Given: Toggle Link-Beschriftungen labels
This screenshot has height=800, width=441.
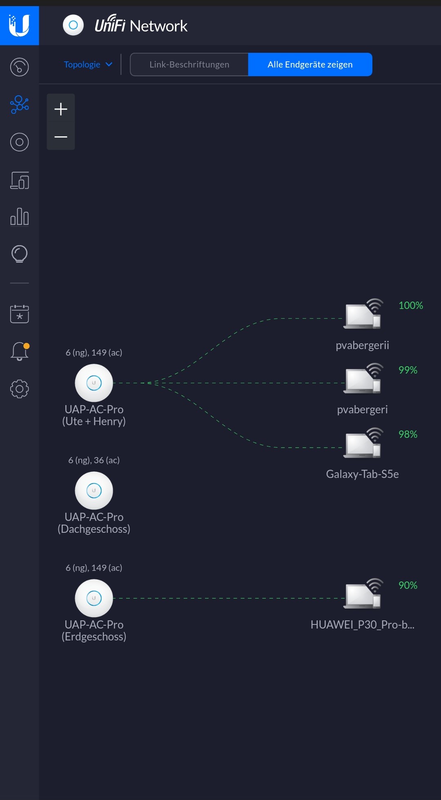Looking at the screenshot, I should [189, 64].
